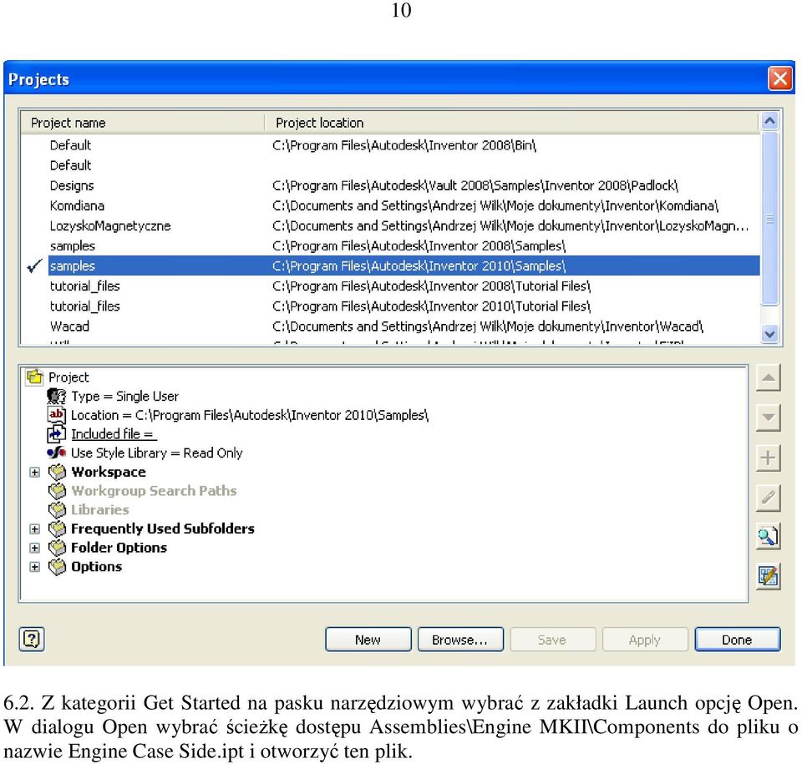Image resolution: width=802 pixels, height=764 pixels.
Task: Select the Options tree item label
Action: pyautogui.click(x=96, y=567)
